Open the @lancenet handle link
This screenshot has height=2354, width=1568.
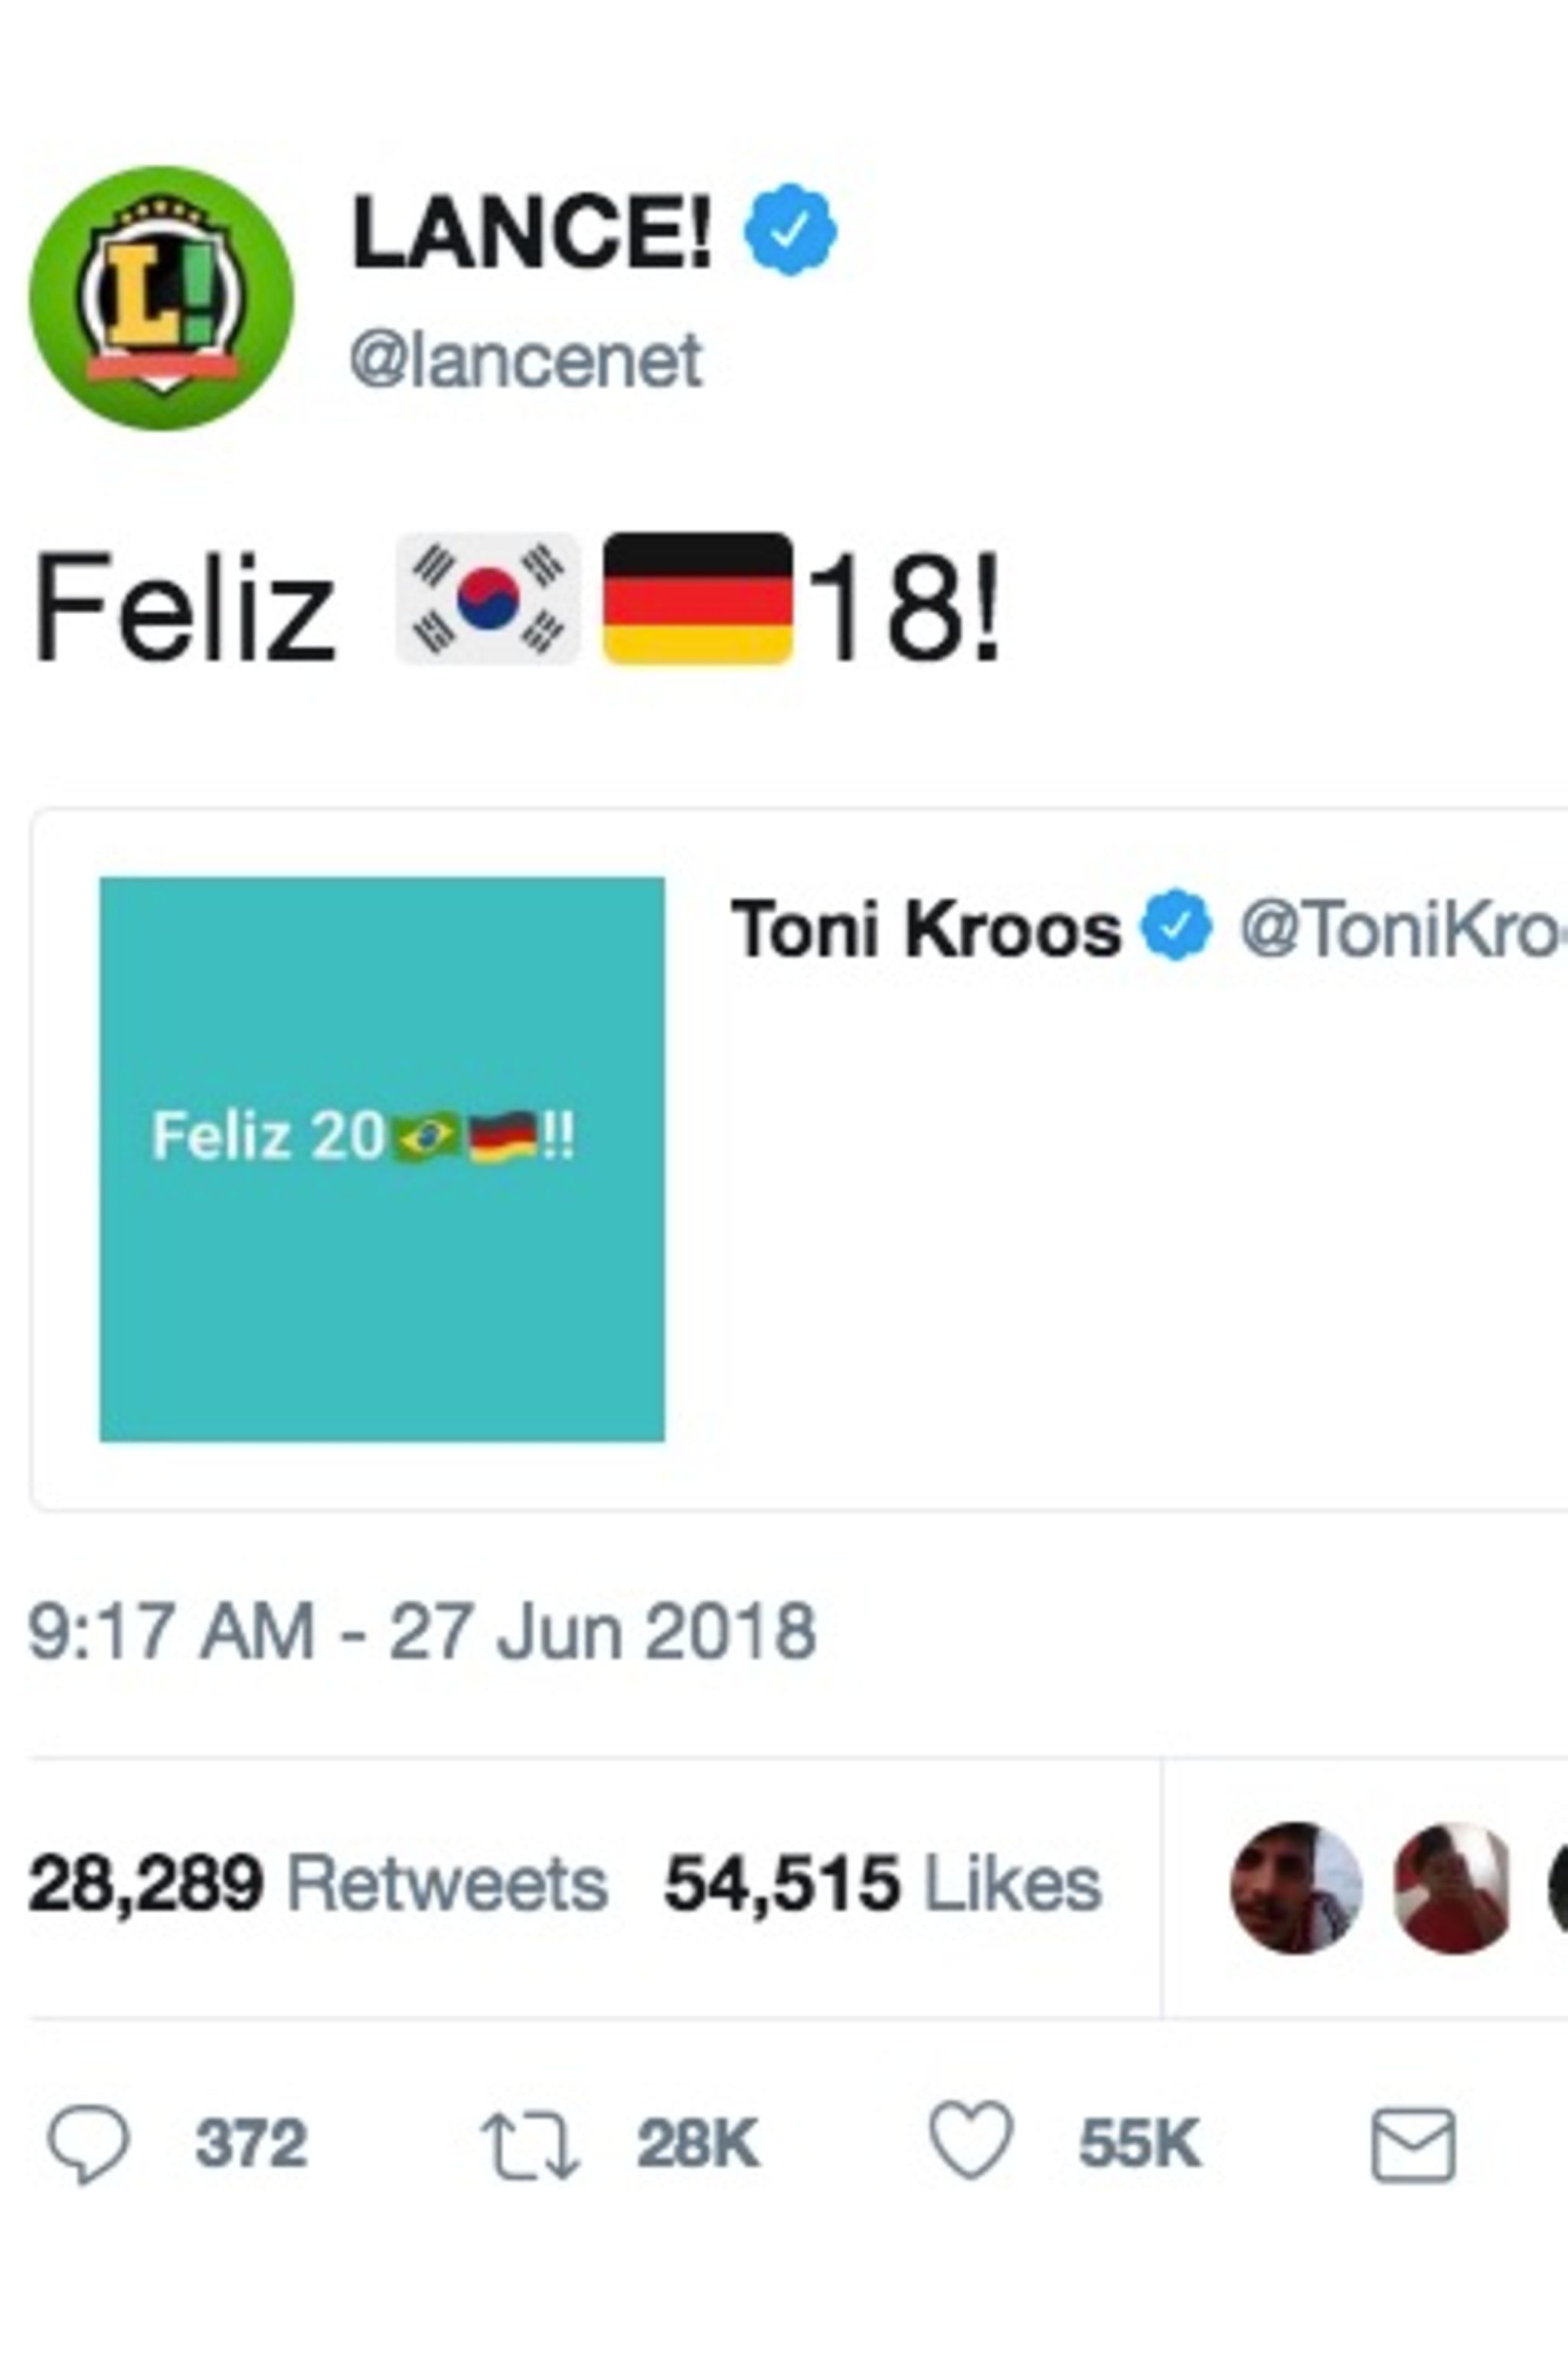click(526, 362)
